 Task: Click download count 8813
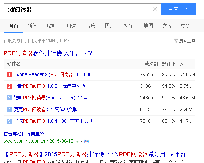coord(145,109)
